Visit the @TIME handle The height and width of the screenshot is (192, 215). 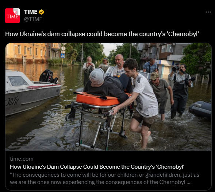[x=33, y=19]
